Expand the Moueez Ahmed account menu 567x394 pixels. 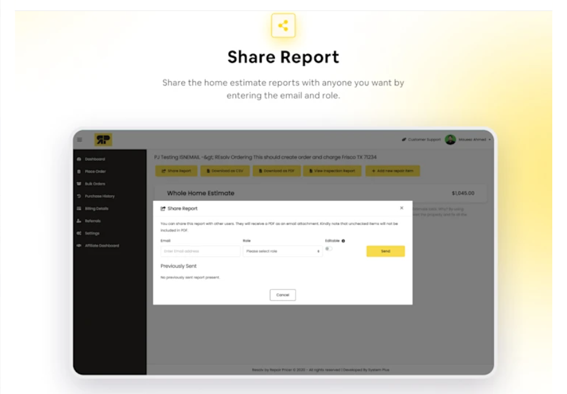pyautogui.click(x=474, y=140)
